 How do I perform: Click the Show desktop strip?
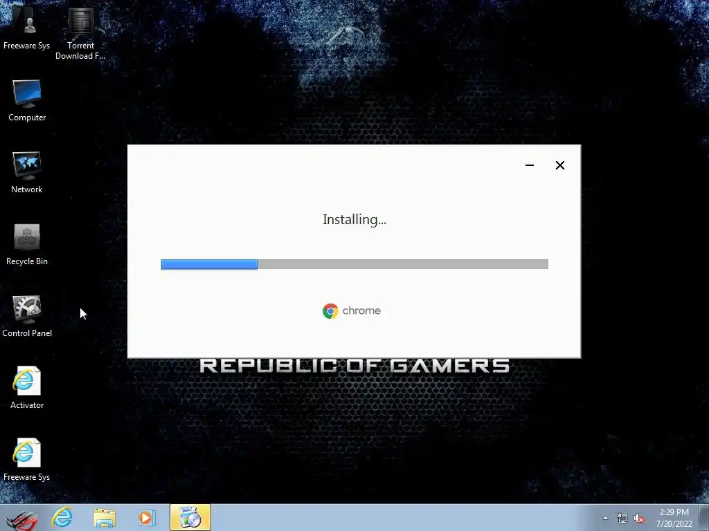(x=704, y=517)
